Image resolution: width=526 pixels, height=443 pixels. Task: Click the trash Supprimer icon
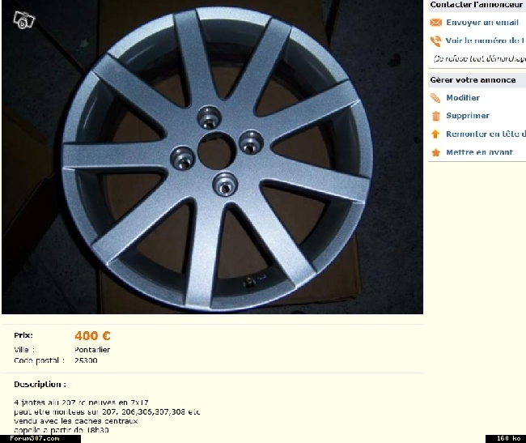tap(435, 116)
